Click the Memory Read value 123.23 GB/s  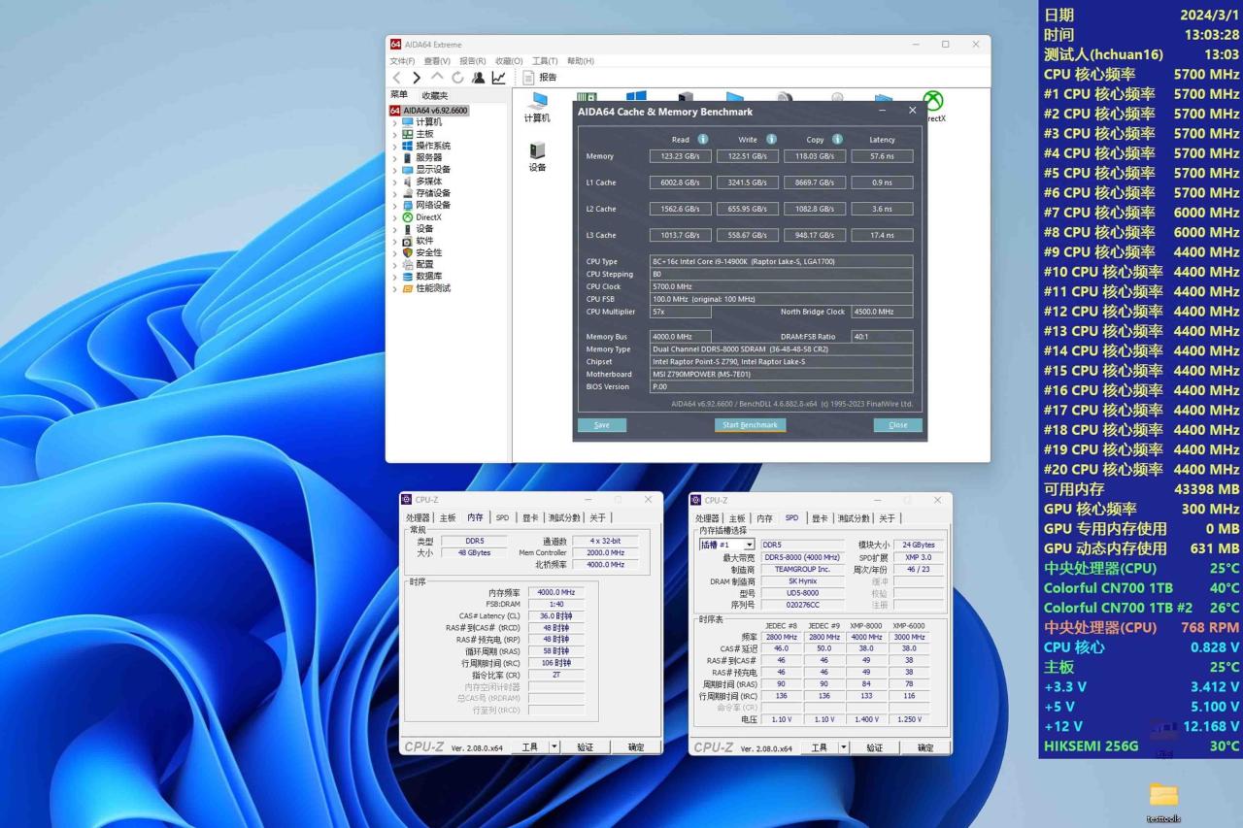(680, 156)
